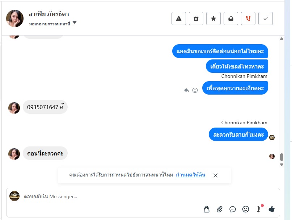
Task: Reply to เพื่อพูดคุยรายละเอียดคะ message with arrow icon
Action: (x=186, y=90)
